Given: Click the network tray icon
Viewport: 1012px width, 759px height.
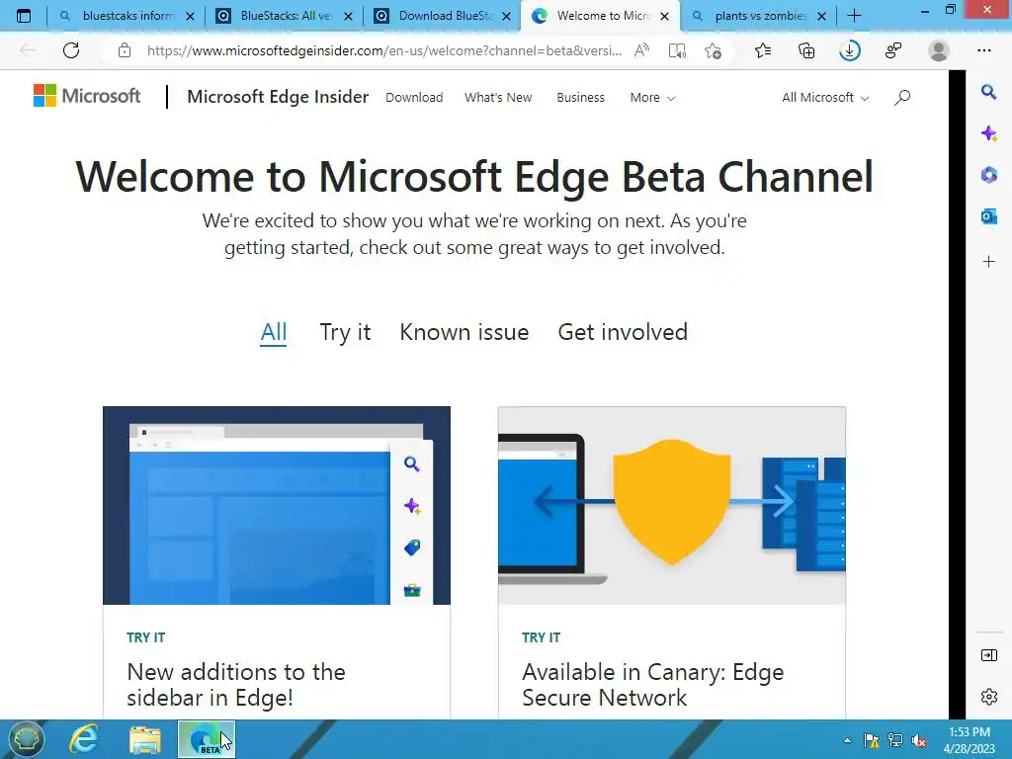Looking at the screenshot, I should coord(895,740).
